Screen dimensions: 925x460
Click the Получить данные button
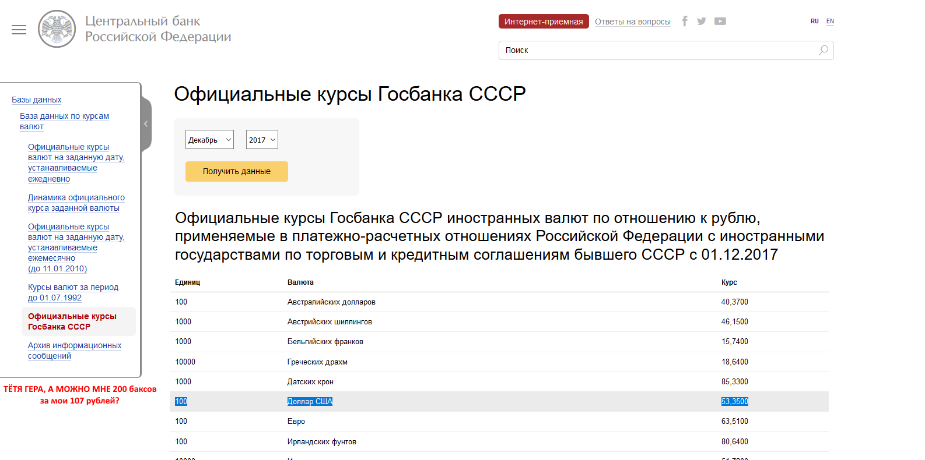coord(237,171)
